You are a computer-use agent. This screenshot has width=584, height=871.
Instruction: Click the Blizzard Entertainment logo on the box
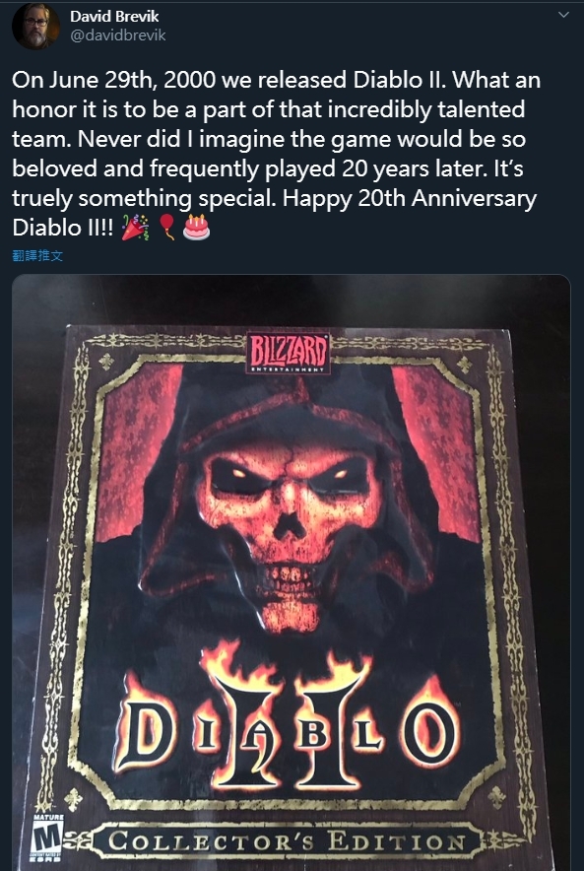(289, 353)
